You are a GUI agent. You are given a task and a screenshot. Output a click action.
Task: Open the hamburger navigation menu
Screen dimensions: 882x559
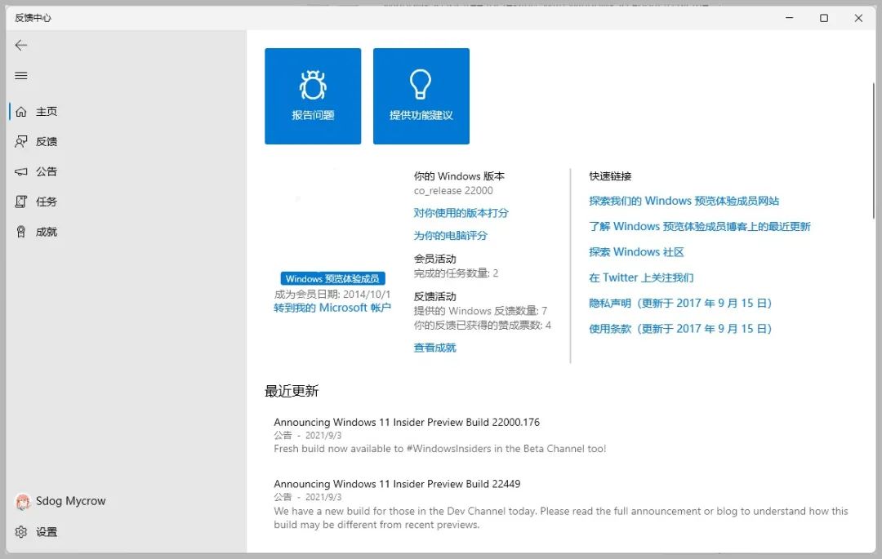pos(21,76)
